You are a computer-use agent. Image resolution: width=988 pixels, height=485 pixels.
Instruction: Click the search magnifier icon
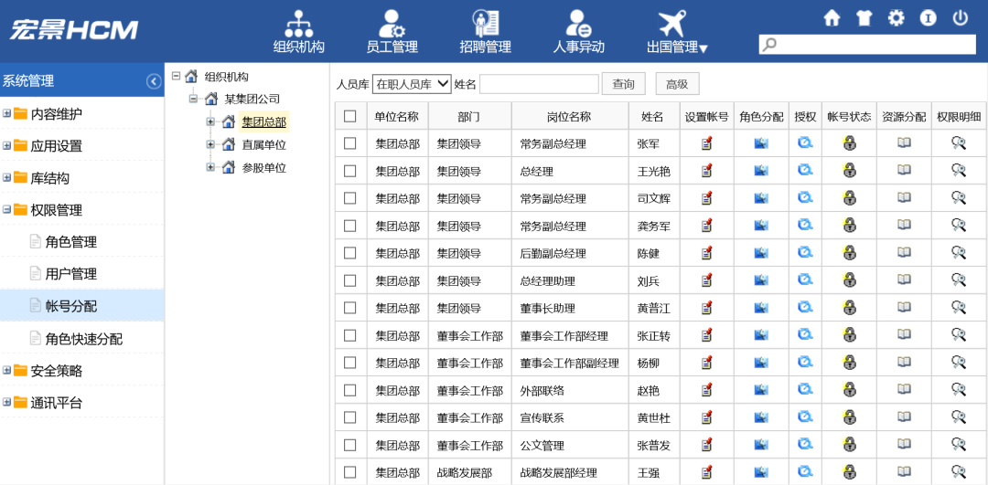(x=769, y=44)
